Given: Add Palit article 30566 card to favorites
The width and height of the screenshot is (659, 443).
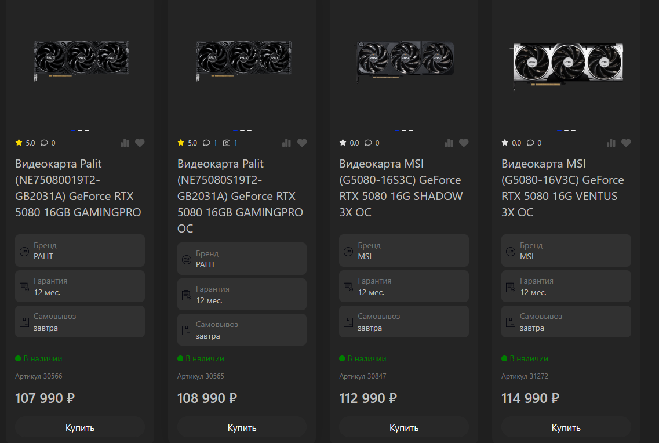Looking at the screenshot, I should (x=140, y=143).
